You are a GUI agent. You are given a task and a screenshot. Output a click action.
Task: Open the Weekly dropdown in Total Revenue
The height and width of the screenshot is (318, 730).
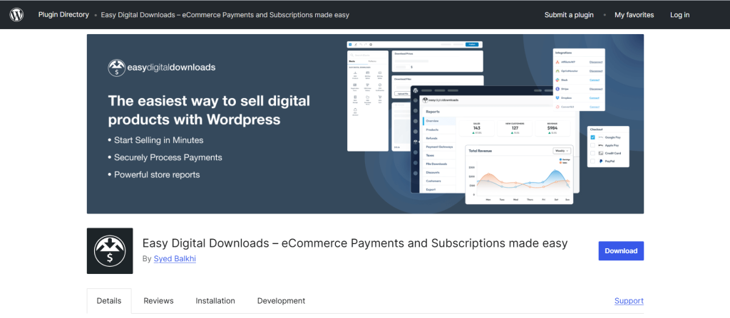coord(560,151)
